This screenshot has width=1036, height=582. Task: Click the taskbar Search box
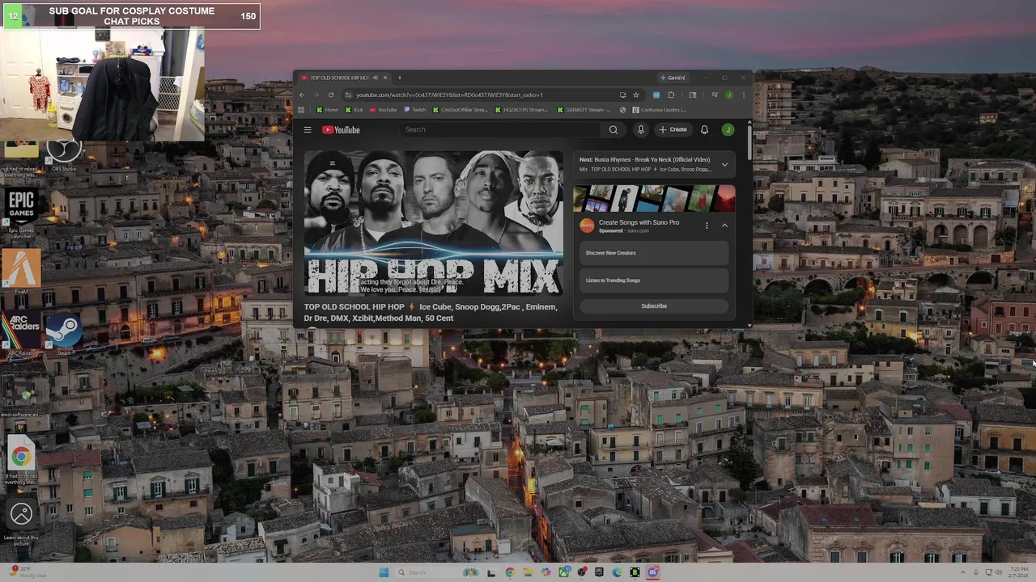[x=437, y=572]
